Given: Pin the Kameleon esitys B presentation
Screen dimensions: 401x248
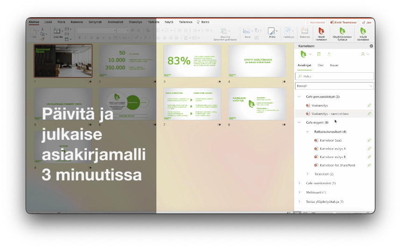Looking at the screenshot, I should pos(369,157).
